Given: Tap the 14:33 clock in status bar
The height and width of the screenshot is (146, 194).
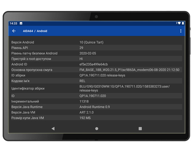Looking at the screenshot, I should 13,23.
